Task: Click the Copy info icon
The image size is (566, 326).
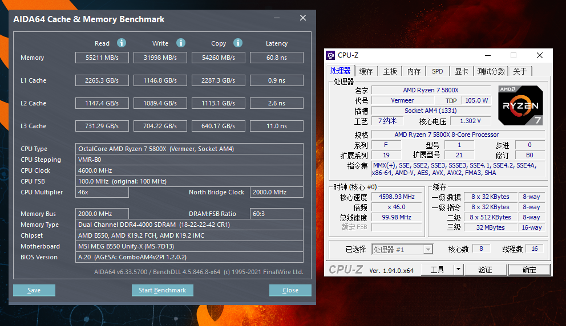Action: click(x=238, y=43)
